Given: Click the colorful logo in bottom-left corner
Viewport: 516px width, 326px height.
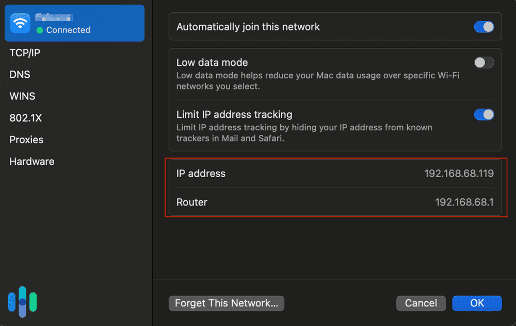Looking at the screenshot, I should [22, 302].
